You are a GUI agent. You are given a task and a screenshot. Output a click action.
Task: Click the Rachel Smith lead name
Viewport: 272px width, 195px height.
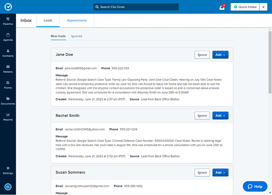point(68,116)
